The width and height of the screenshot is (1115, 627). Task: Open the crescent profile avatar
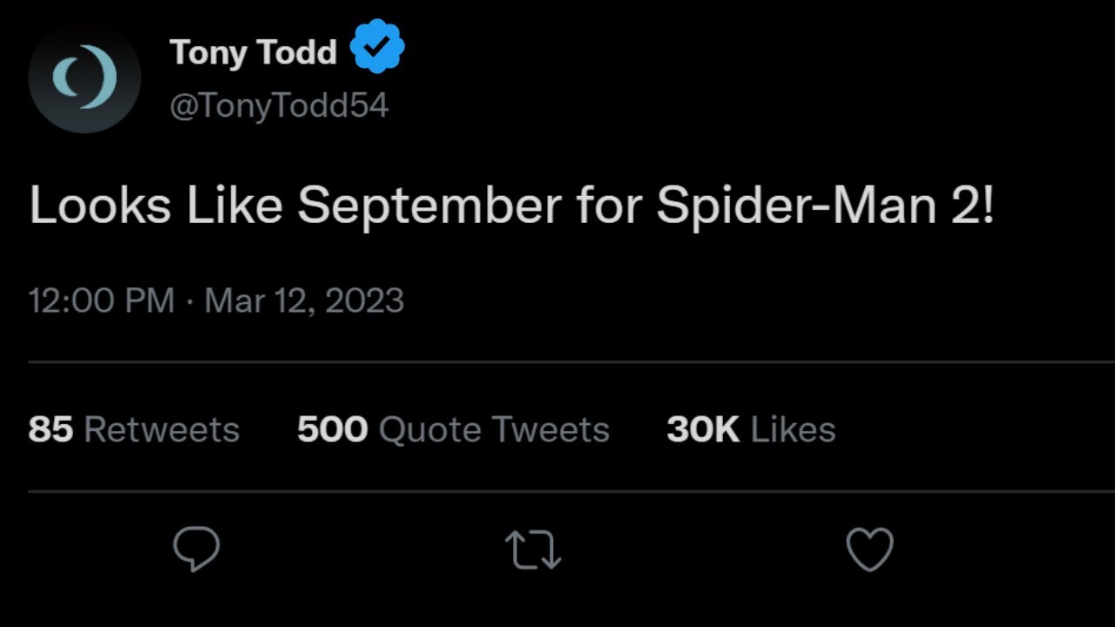click(x=84, y=78)
